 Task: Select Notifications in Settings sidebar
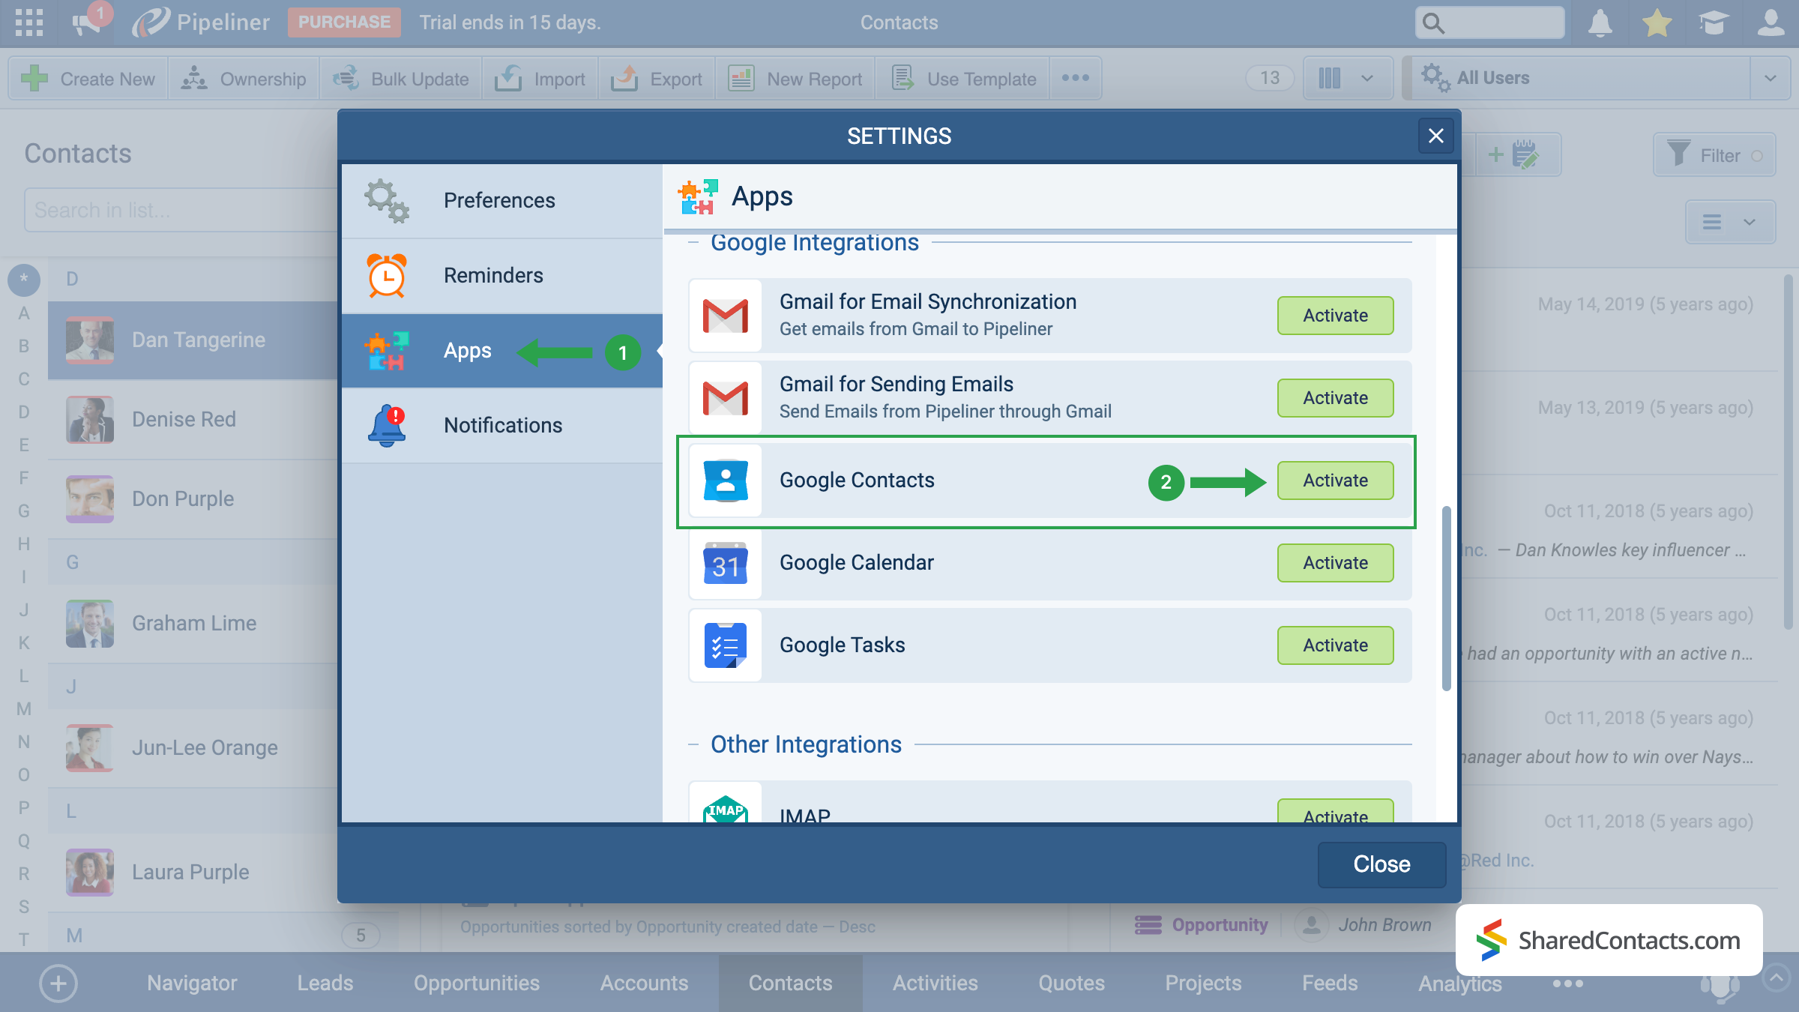(502, 426)
